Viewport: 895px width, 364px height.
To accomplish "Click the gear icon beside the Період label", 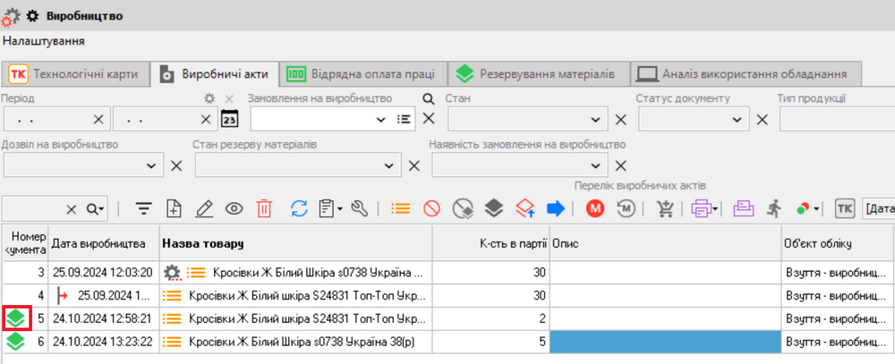I will click(210, 98).
